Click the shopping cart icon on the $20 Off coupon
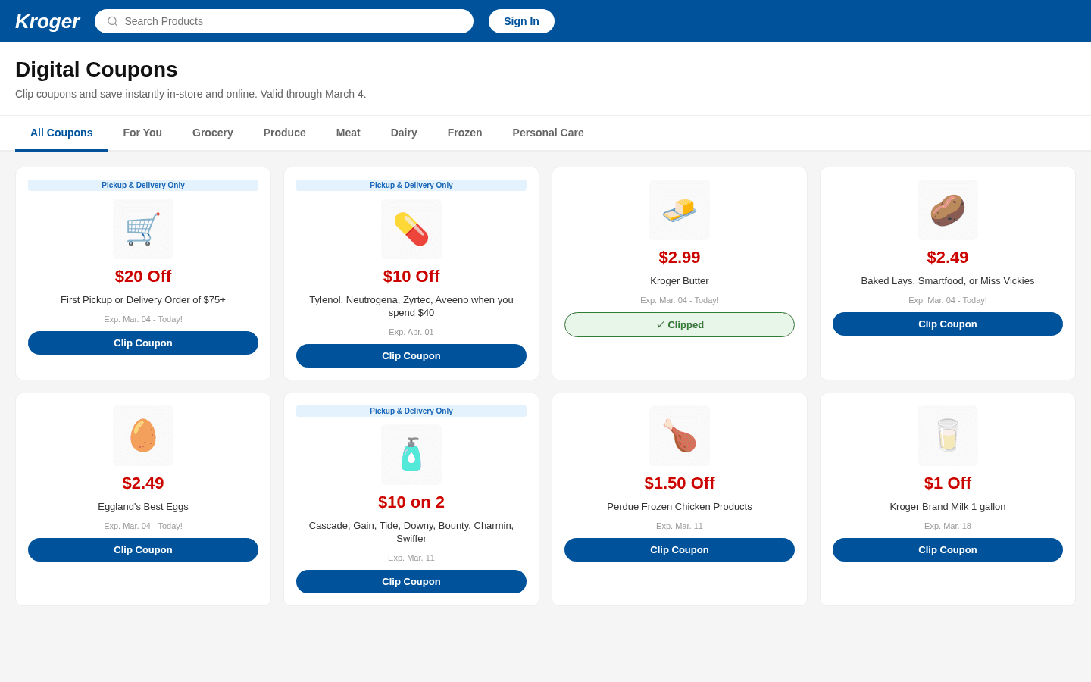1091x682 pixels. coord(142,228)
